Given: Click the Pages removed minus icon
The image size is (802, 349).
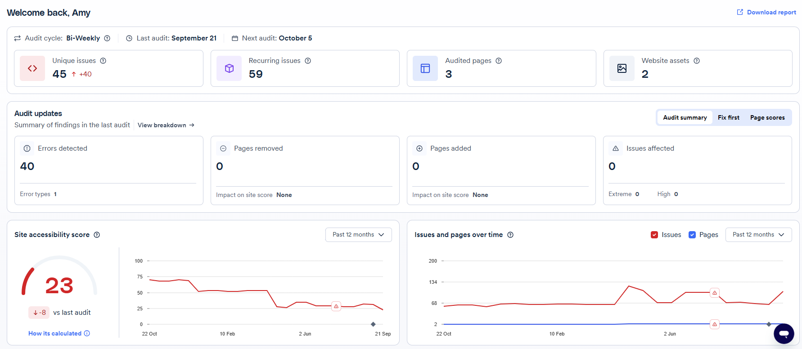Looking at the screenshot, I should pyautogui.click(x=223, y=148).
